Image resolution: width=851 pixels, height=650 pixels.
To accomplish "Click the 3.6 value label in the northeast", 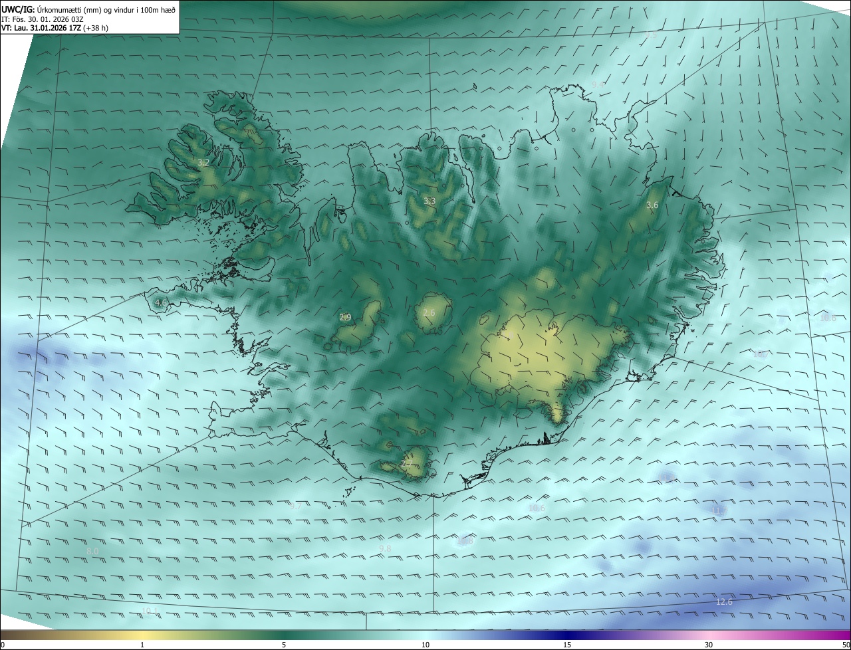I will tap(652, 205).
